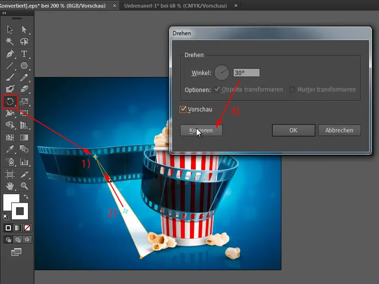Activate the Scale tool
Screen dimensions: 379x284
tap(24, 101)
